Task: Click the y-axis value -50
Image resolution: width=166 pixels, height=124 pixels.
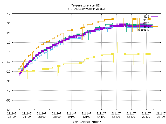Action: [8, 100]
